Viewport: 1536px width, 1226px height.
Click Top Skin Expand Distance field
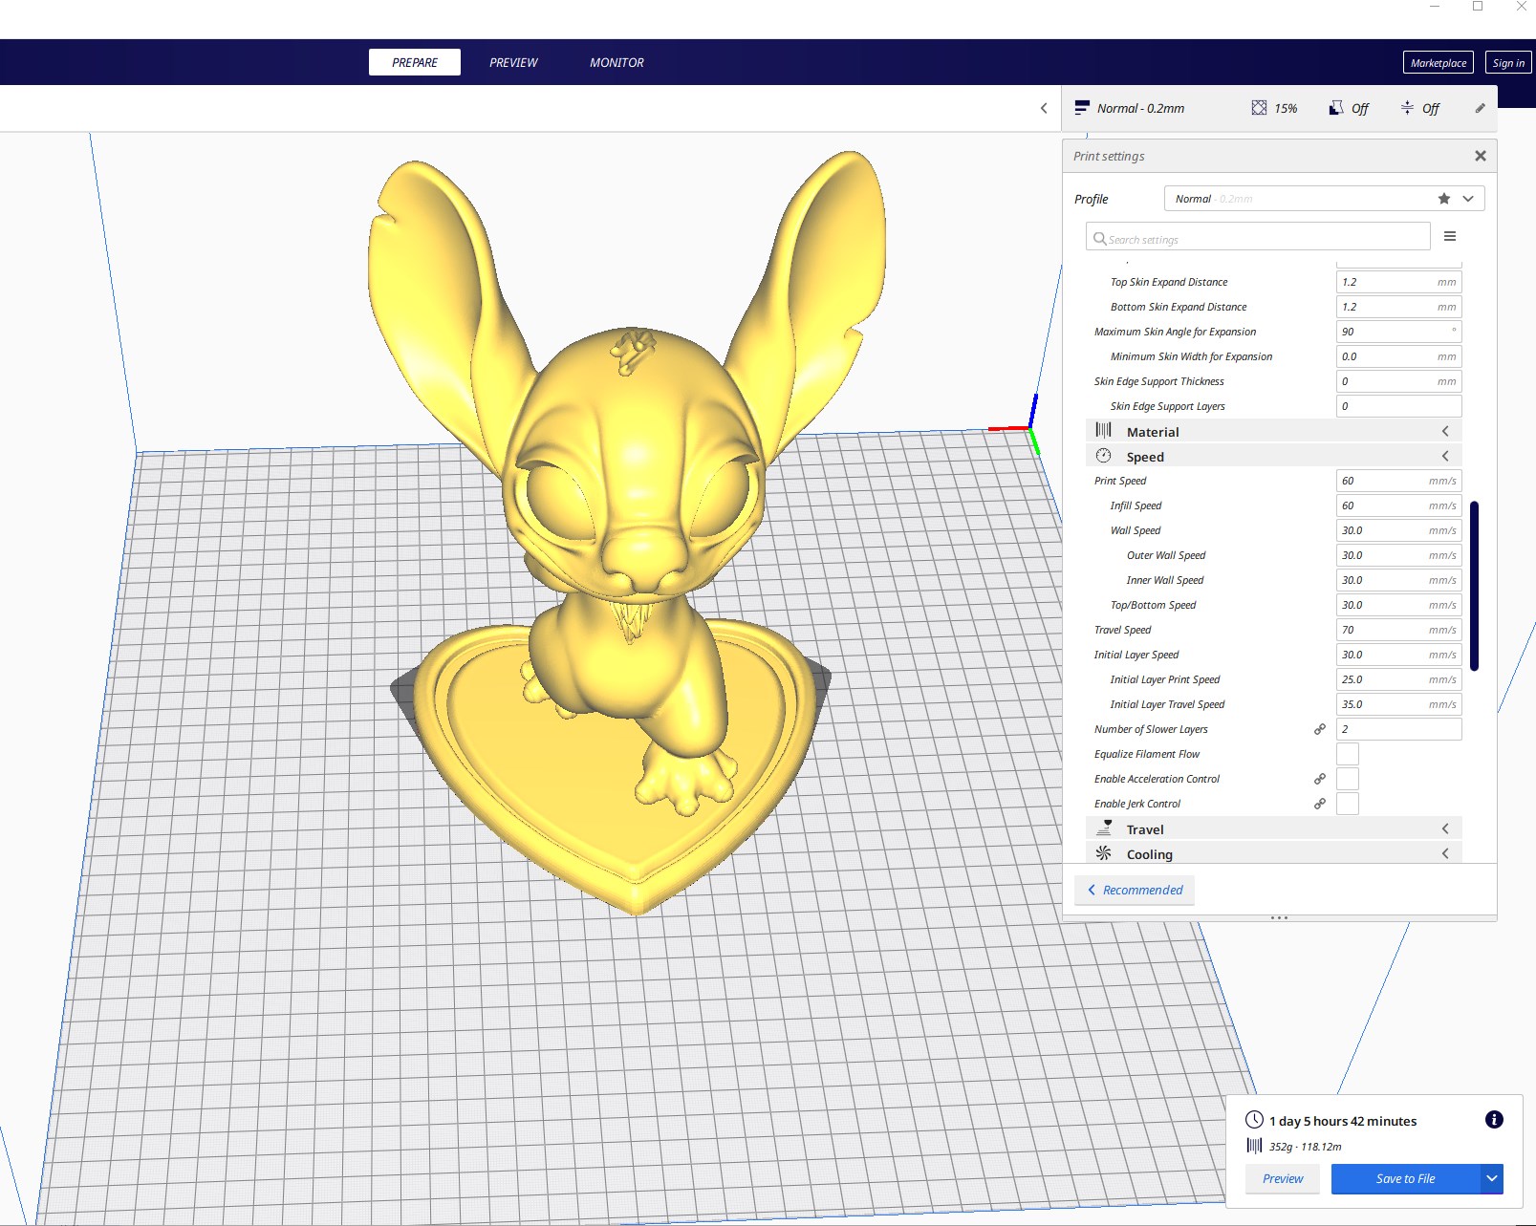click(x=1398, y=282)
